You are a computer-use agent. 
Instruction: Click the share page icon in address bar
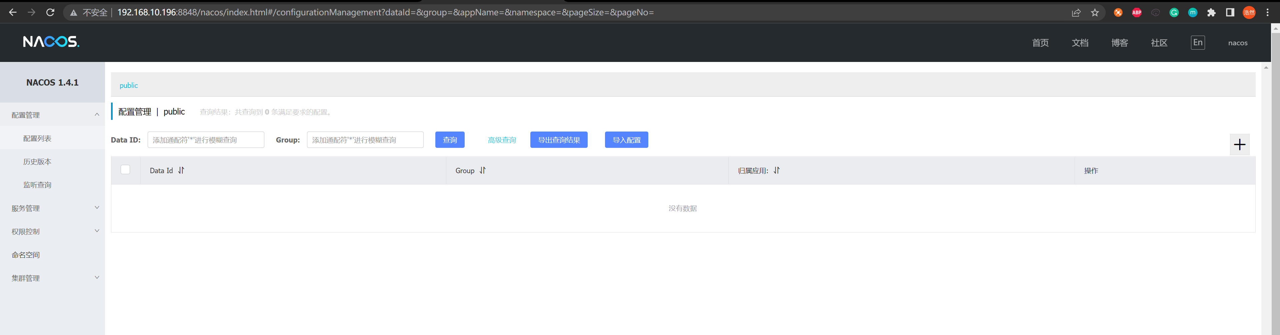(x=1076, y=12)
